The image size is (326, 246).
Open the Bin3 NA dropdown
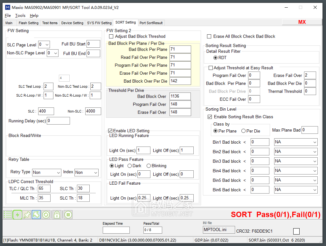(x=296, y=161)
